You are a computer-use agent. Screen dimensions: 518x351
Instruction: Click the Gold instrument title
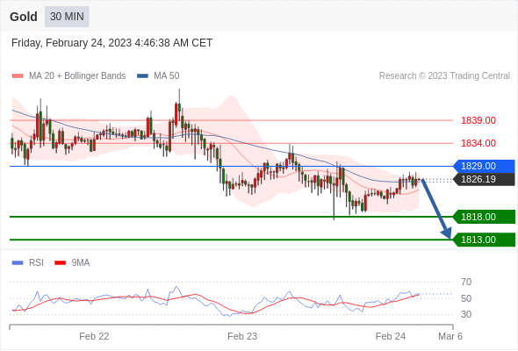[x=24, y=17]
